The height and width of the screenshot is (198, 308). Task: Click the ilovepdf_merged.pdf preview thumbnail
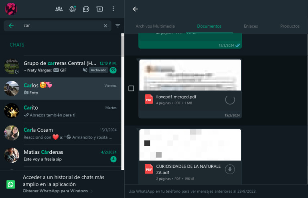190,75
